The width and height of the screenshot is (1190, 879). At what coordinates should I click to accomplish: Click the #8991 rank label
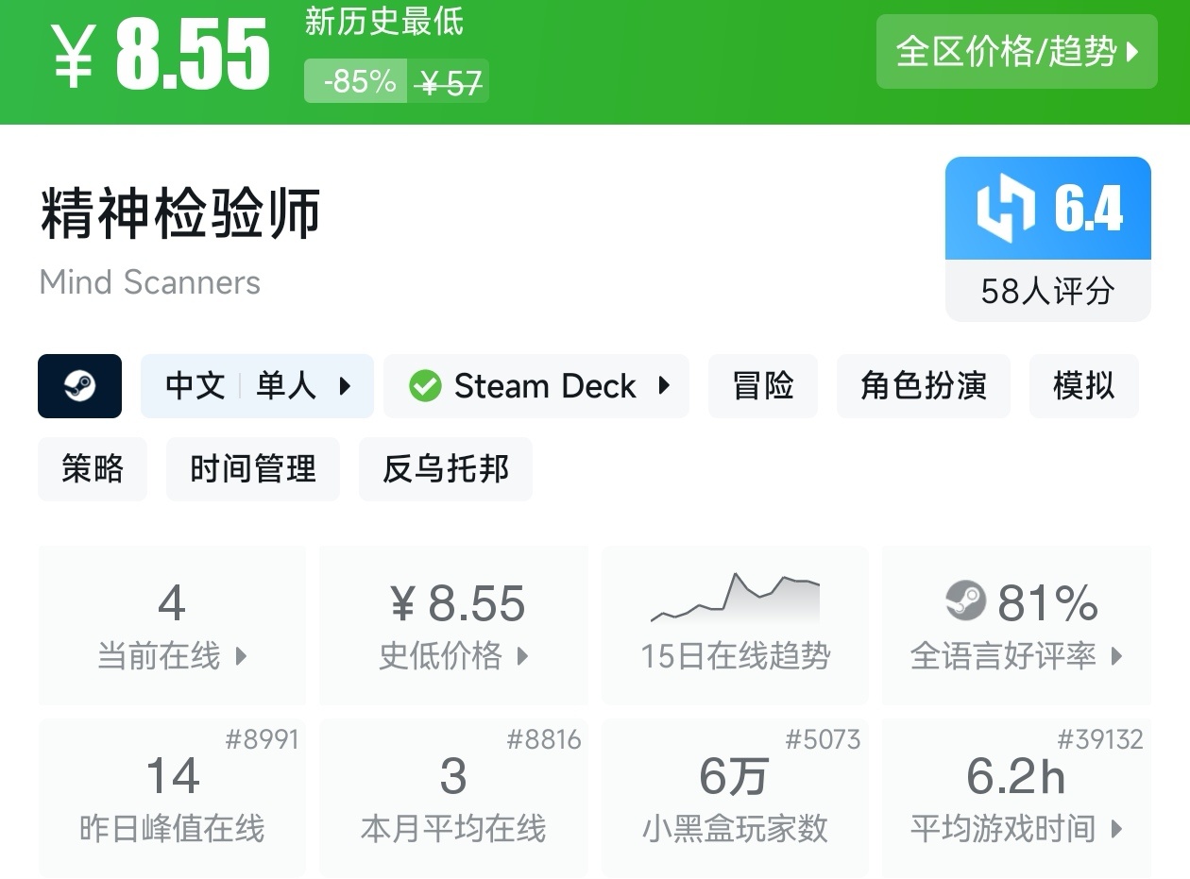pyautogui.click(x=262, y=739)
